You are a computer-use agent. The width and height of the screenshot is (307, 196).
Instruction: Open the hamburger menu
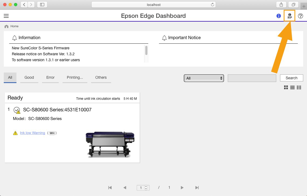tap(6, 16)
